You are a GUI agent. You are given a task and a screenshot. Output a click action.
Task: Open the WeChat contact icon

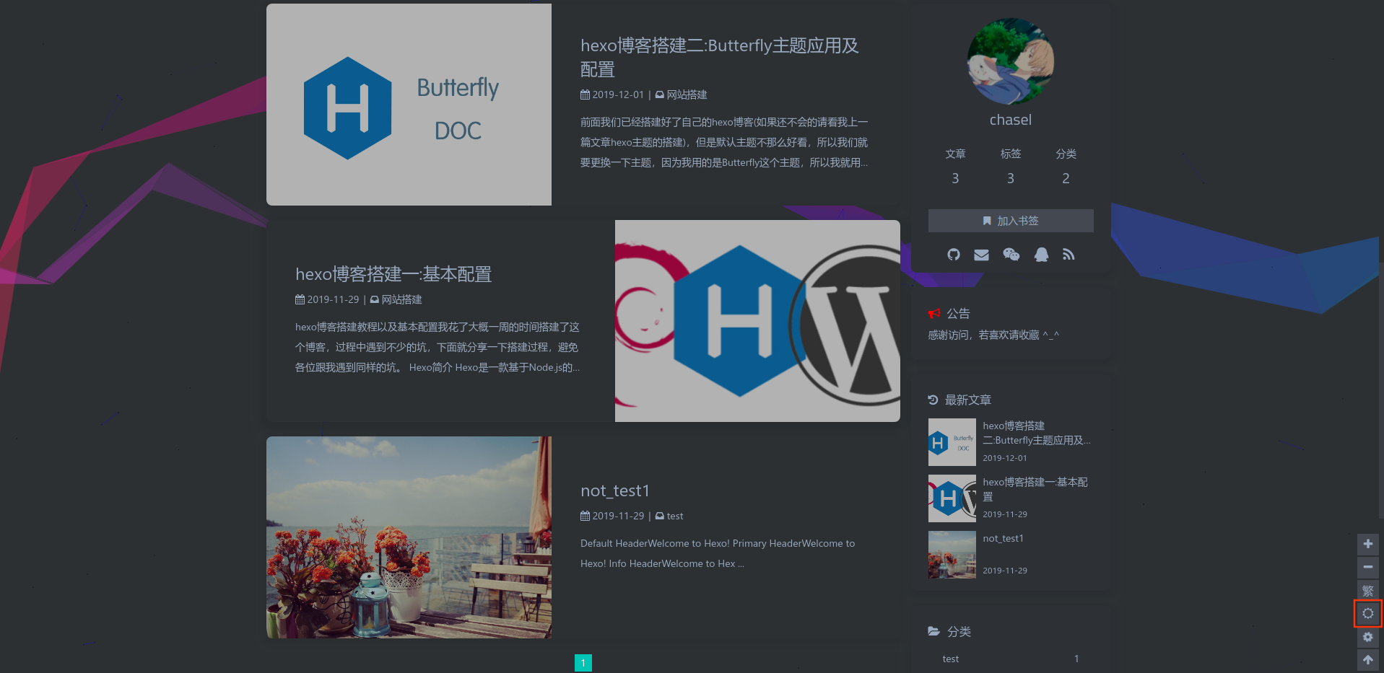[x=1011, y=255]
